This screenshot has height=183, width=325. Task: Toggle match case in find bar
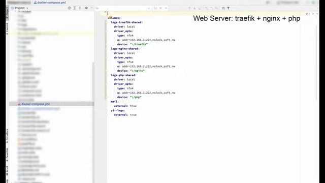(x=156, y=8)
